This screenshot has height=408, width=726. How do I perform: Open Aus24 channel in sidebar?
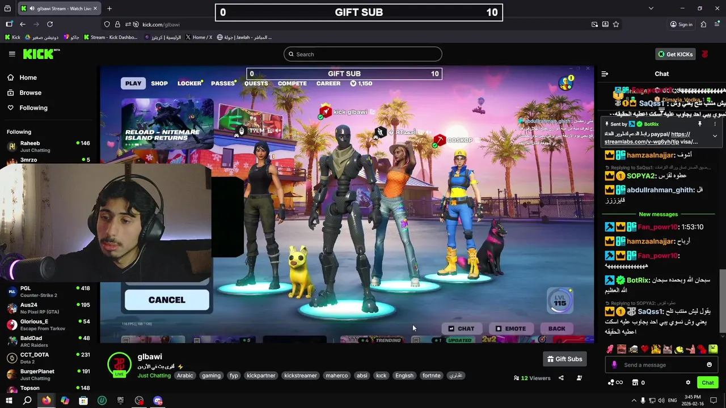(48, 308)
